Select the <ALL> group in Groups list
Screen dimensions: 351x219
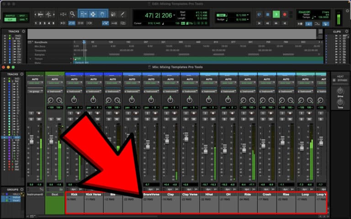(x=16, y=194)
